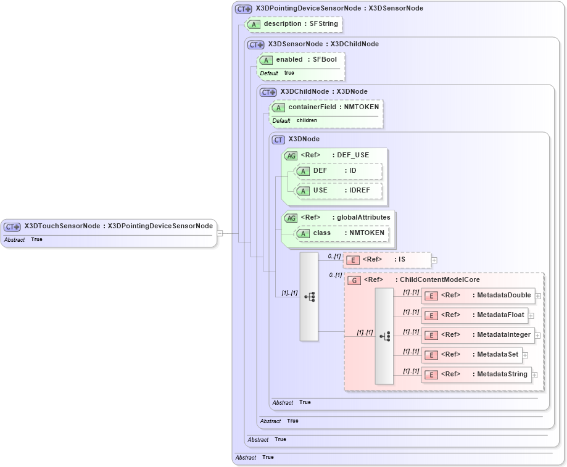Select the MetadataString reference label
Viewport: 567px width, 467px height.
pos(484,374)
